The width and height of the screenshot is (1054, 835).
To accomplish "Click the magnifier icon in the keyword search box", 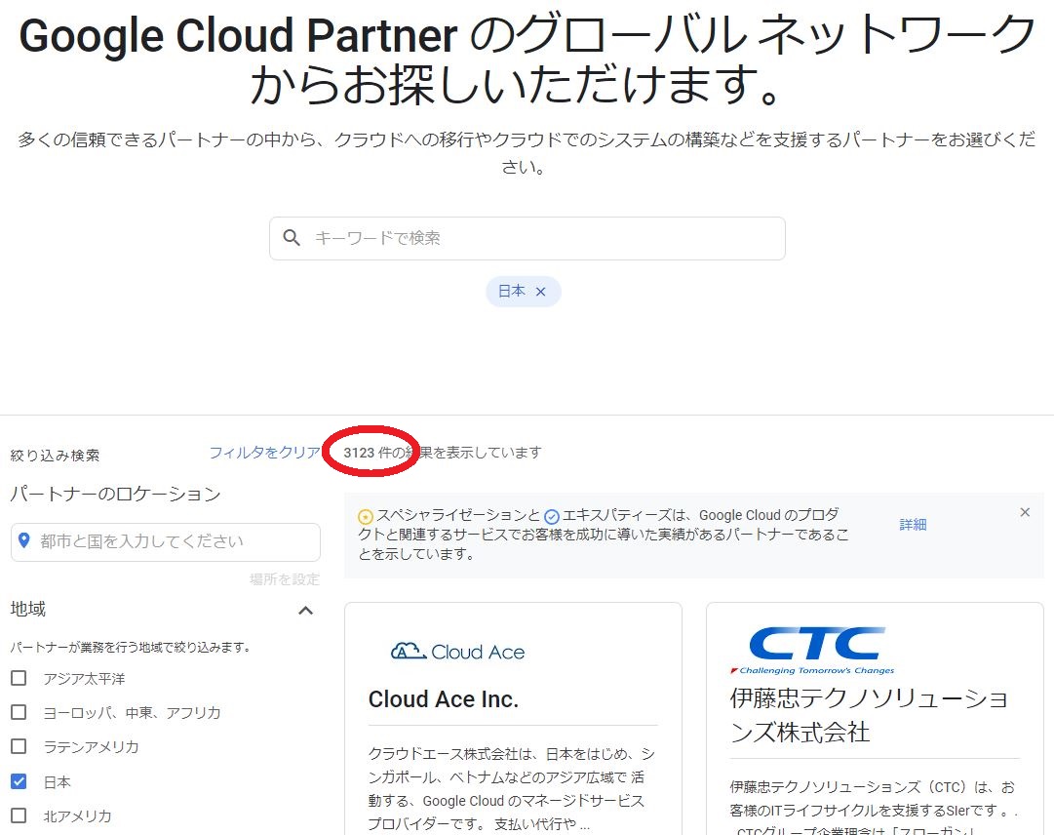I will tap(292, 237).
